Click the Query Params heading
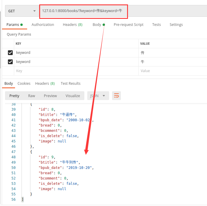 (19, 34)
